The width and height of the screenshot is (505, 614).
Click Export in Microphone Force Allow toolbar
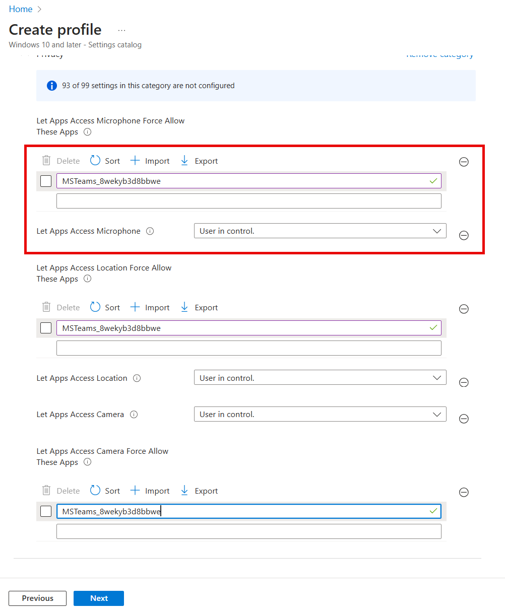pyautogui.click(x=199, y=161)
